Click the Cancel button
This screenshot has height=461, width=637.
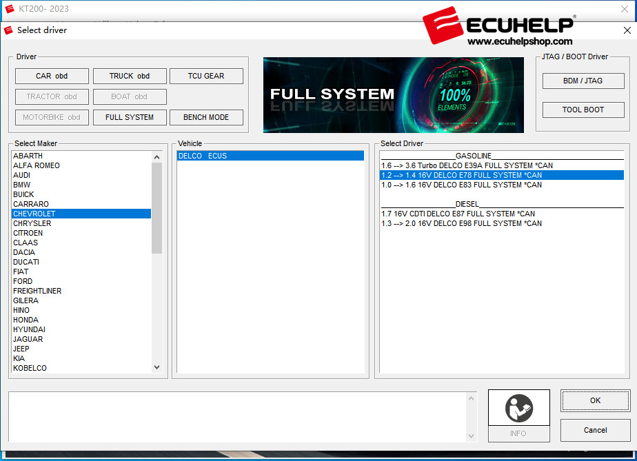(x=595, y=430)
